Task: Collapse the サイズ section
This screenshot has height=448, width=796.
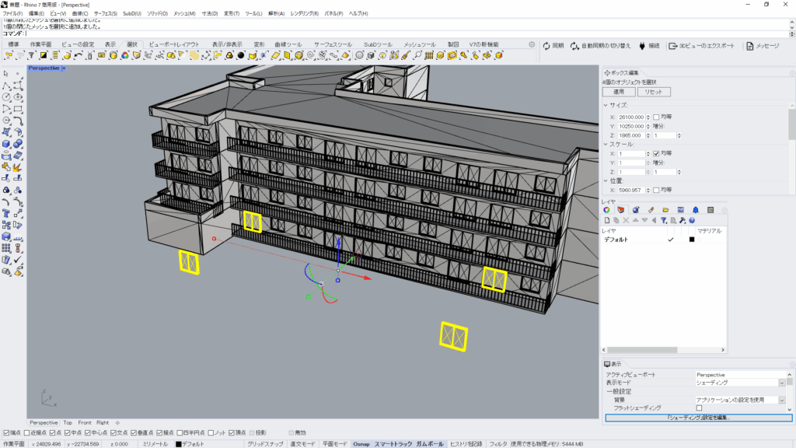Action: (606, 105)
